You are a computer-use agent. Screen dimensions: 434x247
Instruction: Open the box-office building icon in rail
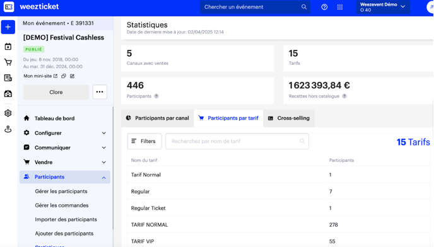tap(8, 94)
